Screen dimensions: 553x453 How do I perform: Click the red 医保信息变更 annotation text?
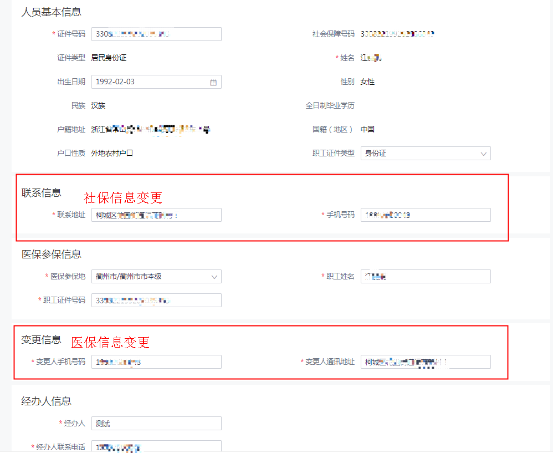[x=110, y=342]
